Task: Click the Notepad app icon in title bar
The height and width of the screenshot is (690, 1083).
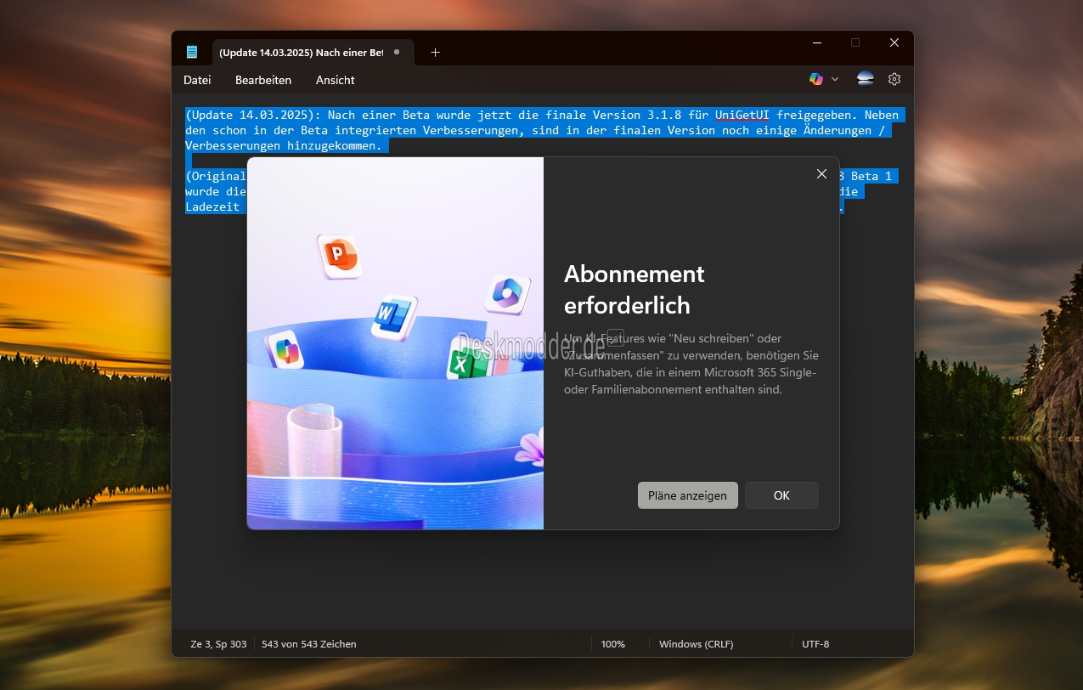Action: [192, 52]
